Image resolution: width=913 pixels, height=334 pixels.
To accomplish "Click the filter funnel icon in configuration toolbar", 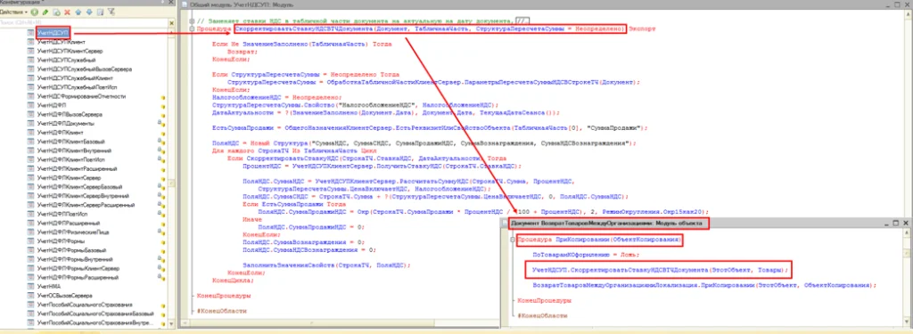I will (111, 12).
